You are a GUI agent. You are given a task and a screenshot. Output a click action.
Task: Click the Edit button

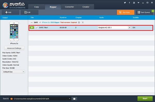[29, 12]
